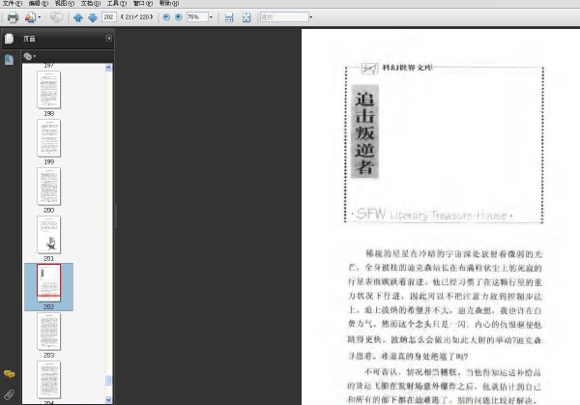Click the thumbnail label 200
Image resolution: width=580 pixels, height=405 pixels.
tap(49, 210)
